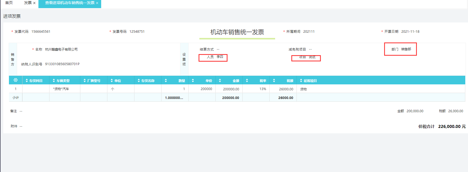The image size is (468, 172).
Task: Click sort arrows for 金额 column
Action: click(220, 81)
